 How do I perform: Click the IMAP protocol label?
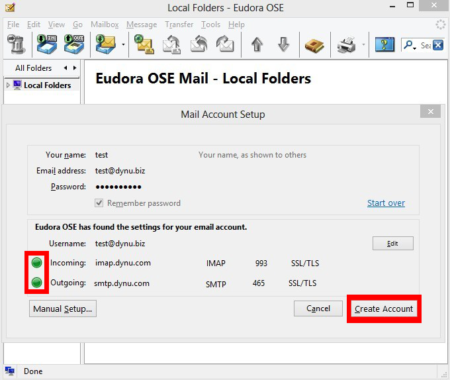click(x=216, y=263)
